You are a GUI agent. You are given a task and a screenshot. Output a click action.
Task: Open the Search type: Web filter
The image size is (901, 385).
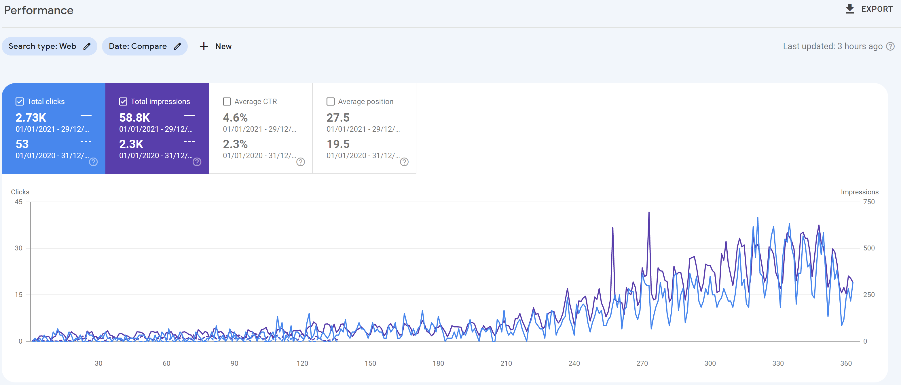click(x=42, y=46)
